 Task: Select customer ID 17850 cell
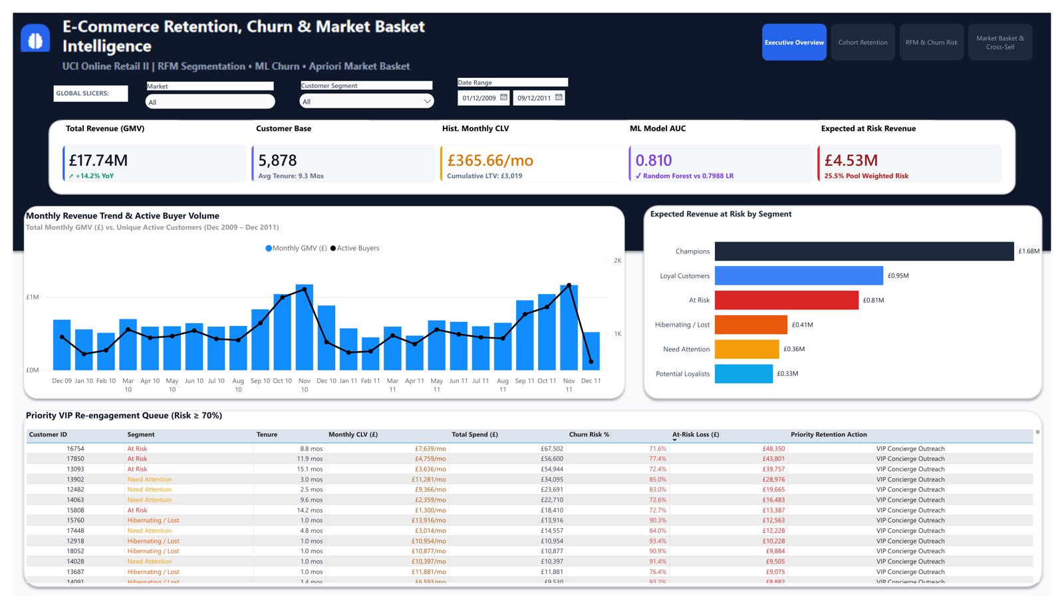[x=75, y=459]
